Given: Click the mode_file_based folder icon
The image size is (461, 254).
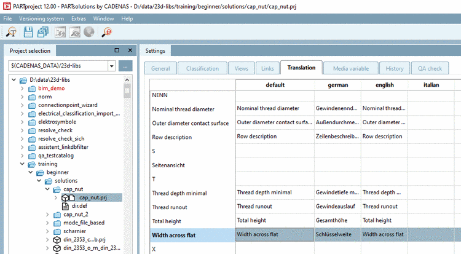Looking at the screenshot, I should click(57, 223).
